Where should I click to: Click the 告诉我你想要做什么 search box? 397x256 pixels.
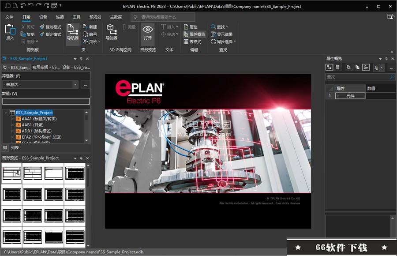(x=163, y=17)
